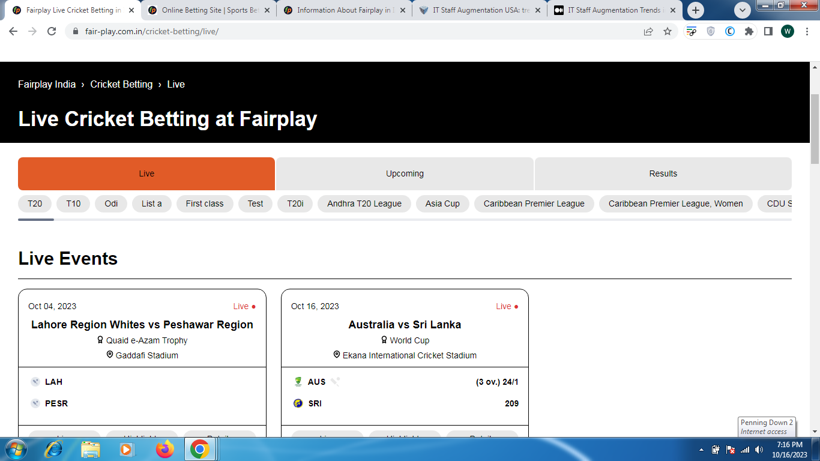
Task: Close the Fairplay Live Cricket Betting tab
Action: tap(131, 10)
